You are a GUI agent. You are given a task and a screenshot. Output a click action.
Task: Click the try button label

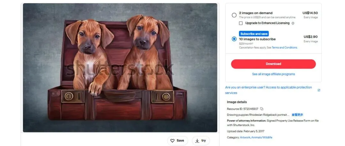203,141
